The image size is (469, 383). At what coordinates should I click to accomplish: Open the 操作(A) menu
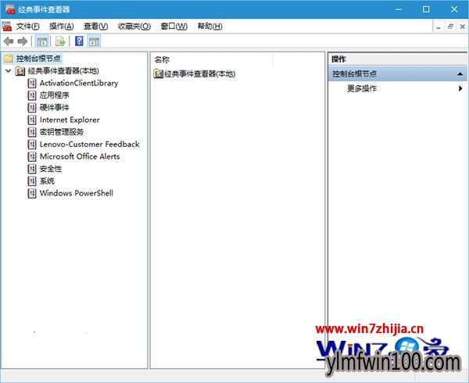pyautogui.click(x=61, y=27)
